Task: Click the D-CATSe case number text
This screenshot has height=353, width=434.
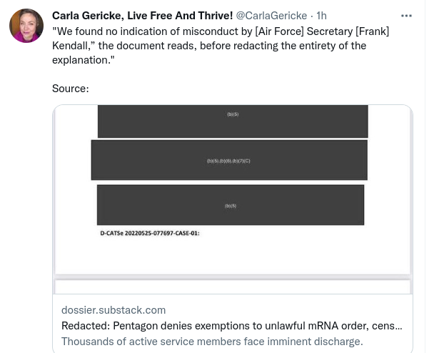Action: [149, 233]
